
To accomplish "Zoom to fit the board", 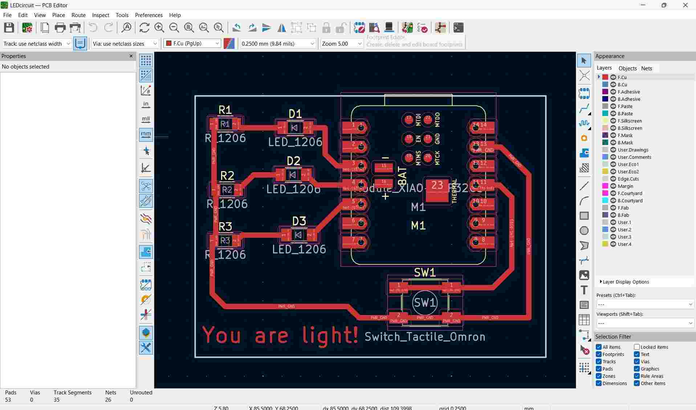I will pyautogui.click(x=189, y=28).
